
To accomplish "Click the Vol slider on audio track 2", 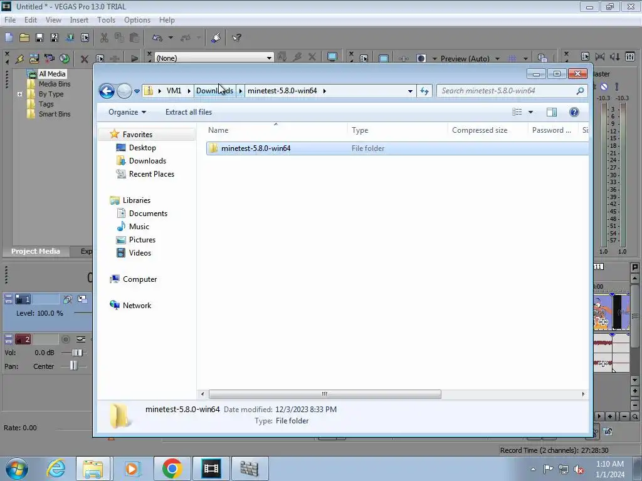I will point(76,353).
